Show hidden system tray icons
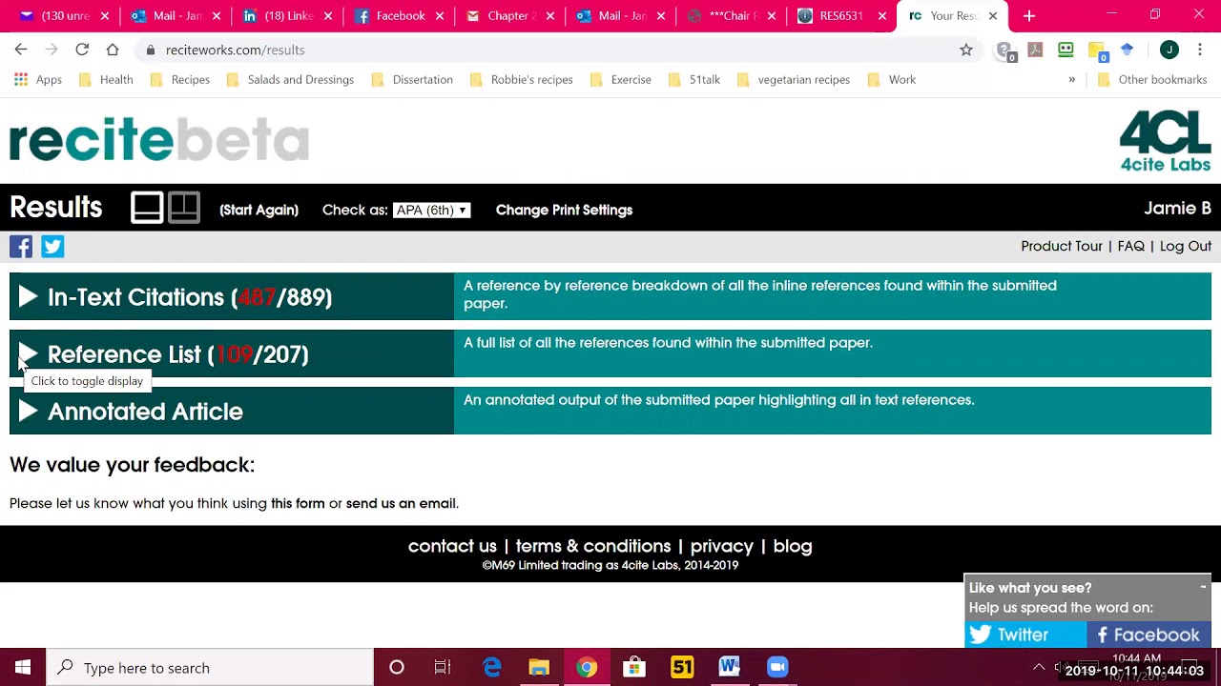This screenshot has width=1221, height=686. click(1039, 668)
